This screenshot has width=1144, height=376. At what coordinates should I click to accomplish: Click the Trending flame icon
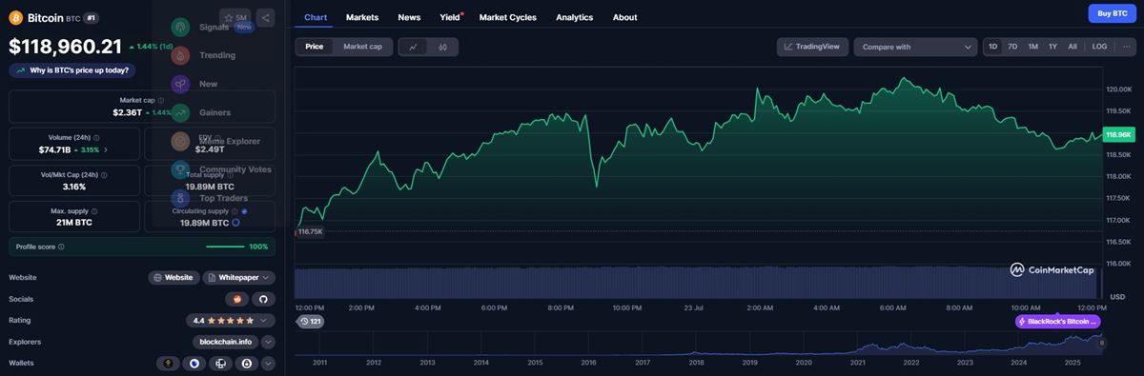[x=181, y=55]
